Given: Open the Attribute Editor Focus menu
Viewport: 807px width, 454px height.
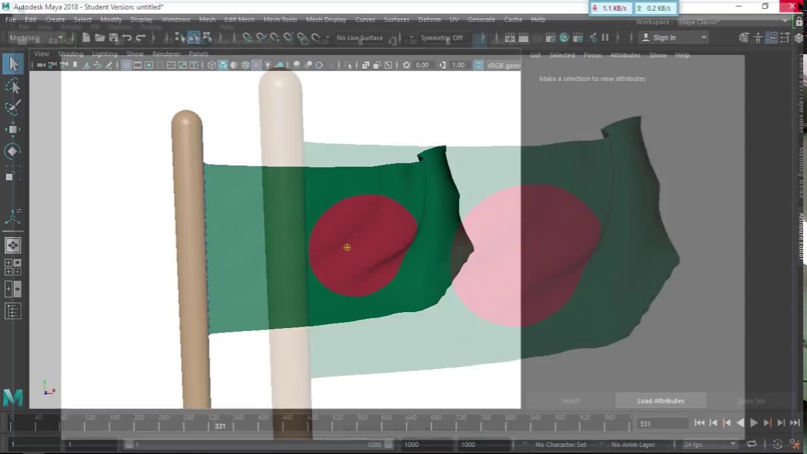Looking at the screenshot, I should tap(592, 55).
